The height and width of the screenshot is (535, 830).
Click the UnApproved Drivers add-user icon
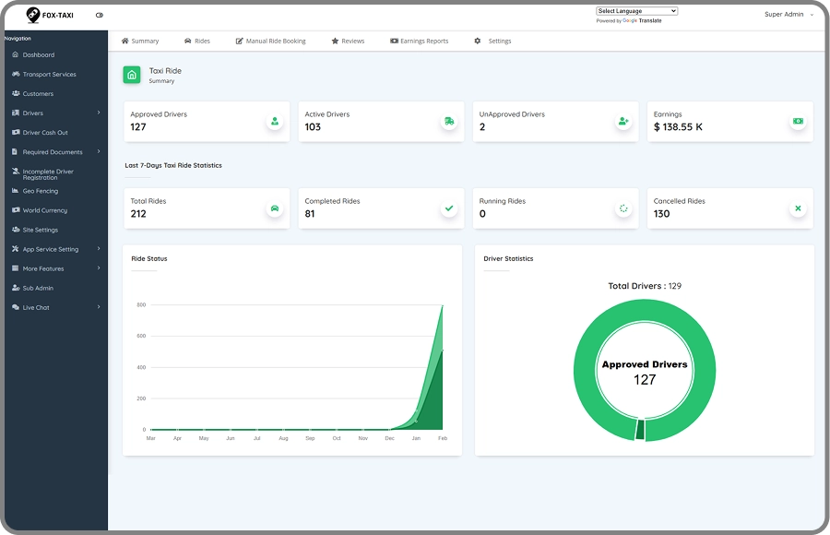pos(623,122)
